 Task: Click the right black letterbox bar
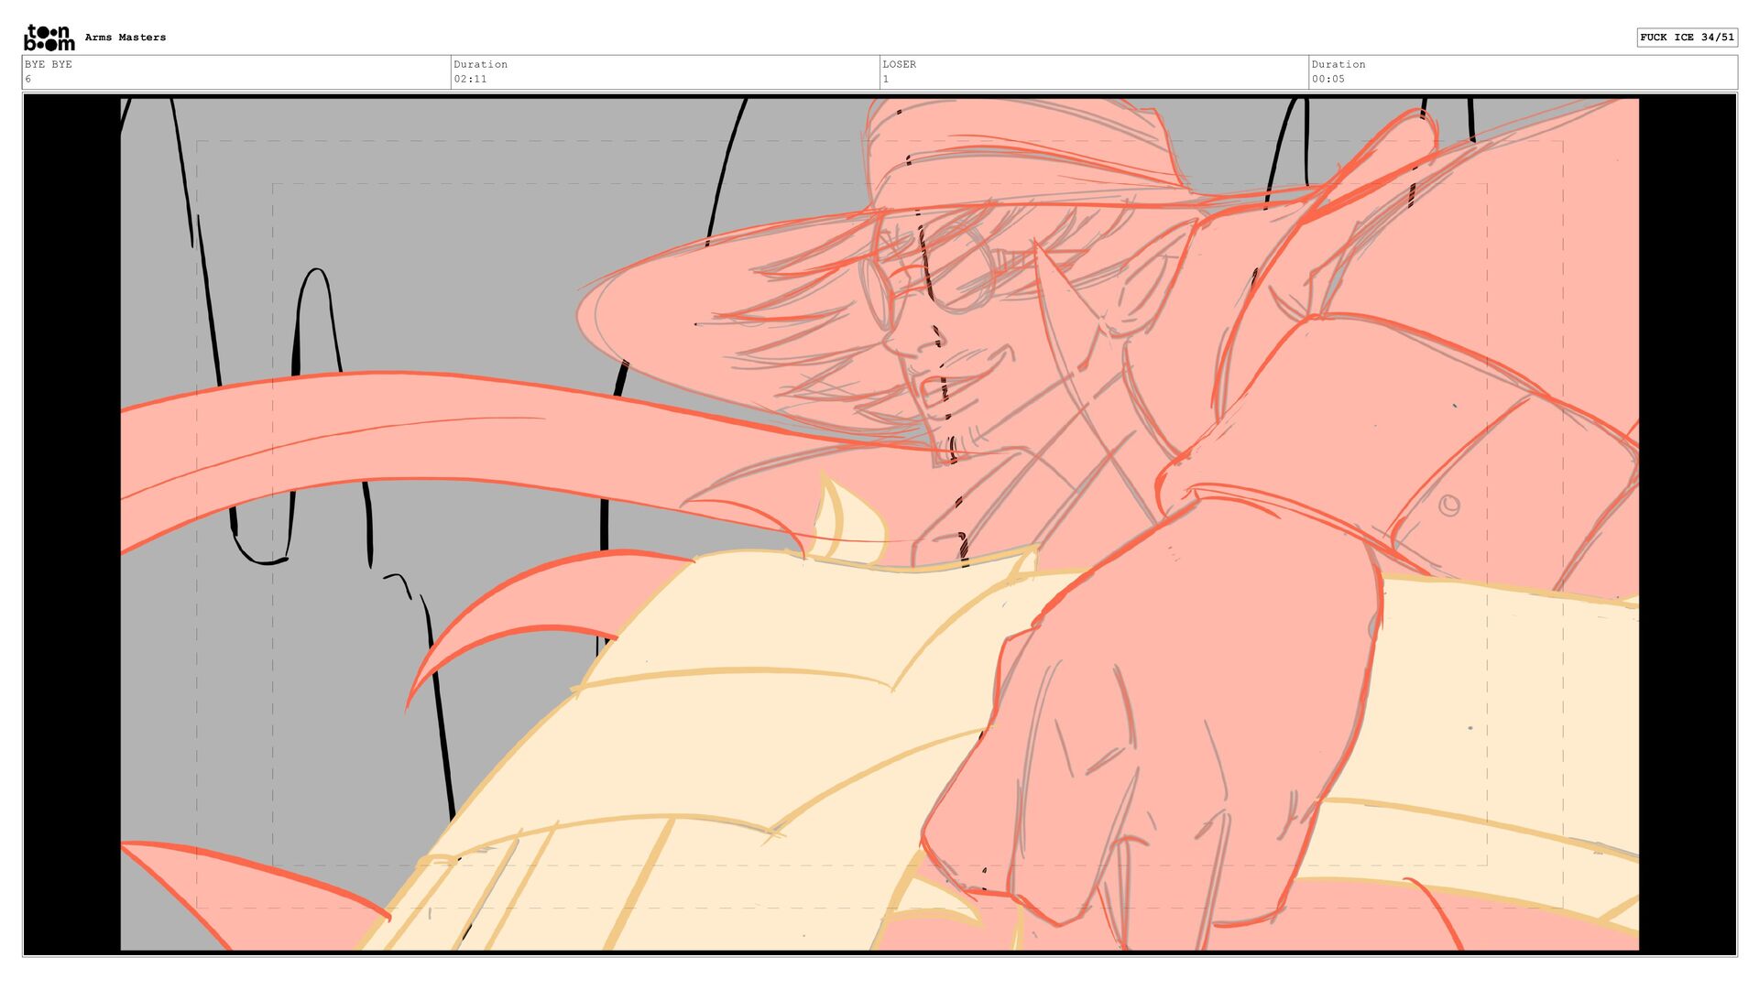tap(1687, 524)
